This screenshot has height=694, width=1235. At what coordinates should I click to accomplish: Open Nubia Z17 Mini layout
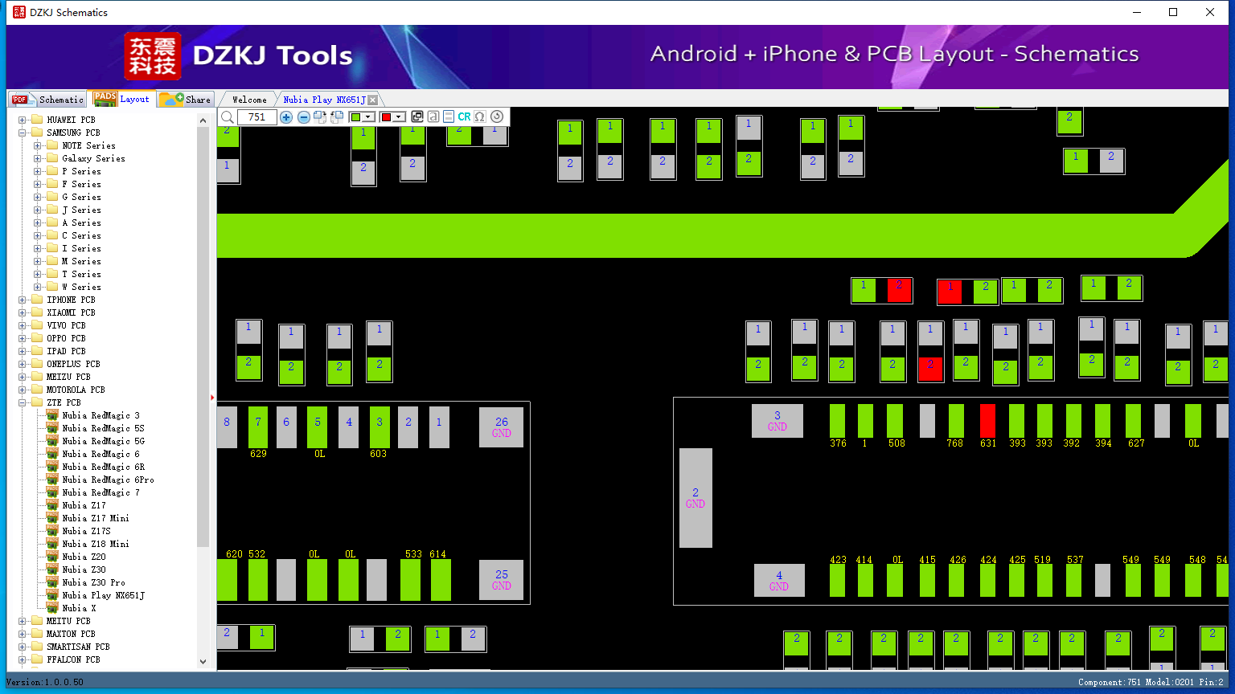pyautogui.click(x=96, y=518)
